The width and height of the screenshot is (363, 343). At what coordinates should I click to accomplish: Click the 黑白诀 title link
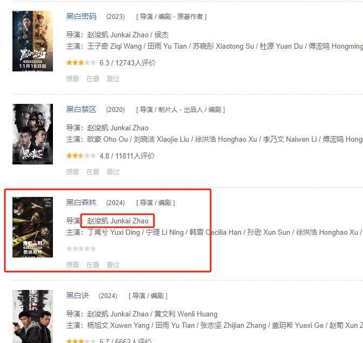tap(78, 295)
